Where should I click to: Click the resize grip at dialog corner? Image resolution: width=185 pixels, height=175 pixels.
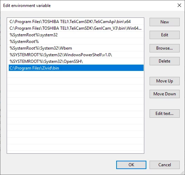click(x=183, y=173)
